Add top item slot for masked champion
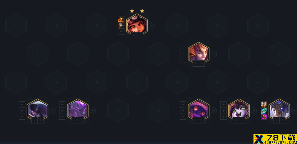Viewport: 297px width, 144px height. click(x=22, y=105)
